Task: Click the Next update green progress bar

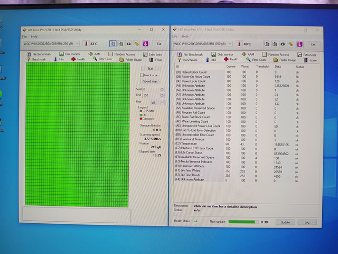Action: point(243,222)
